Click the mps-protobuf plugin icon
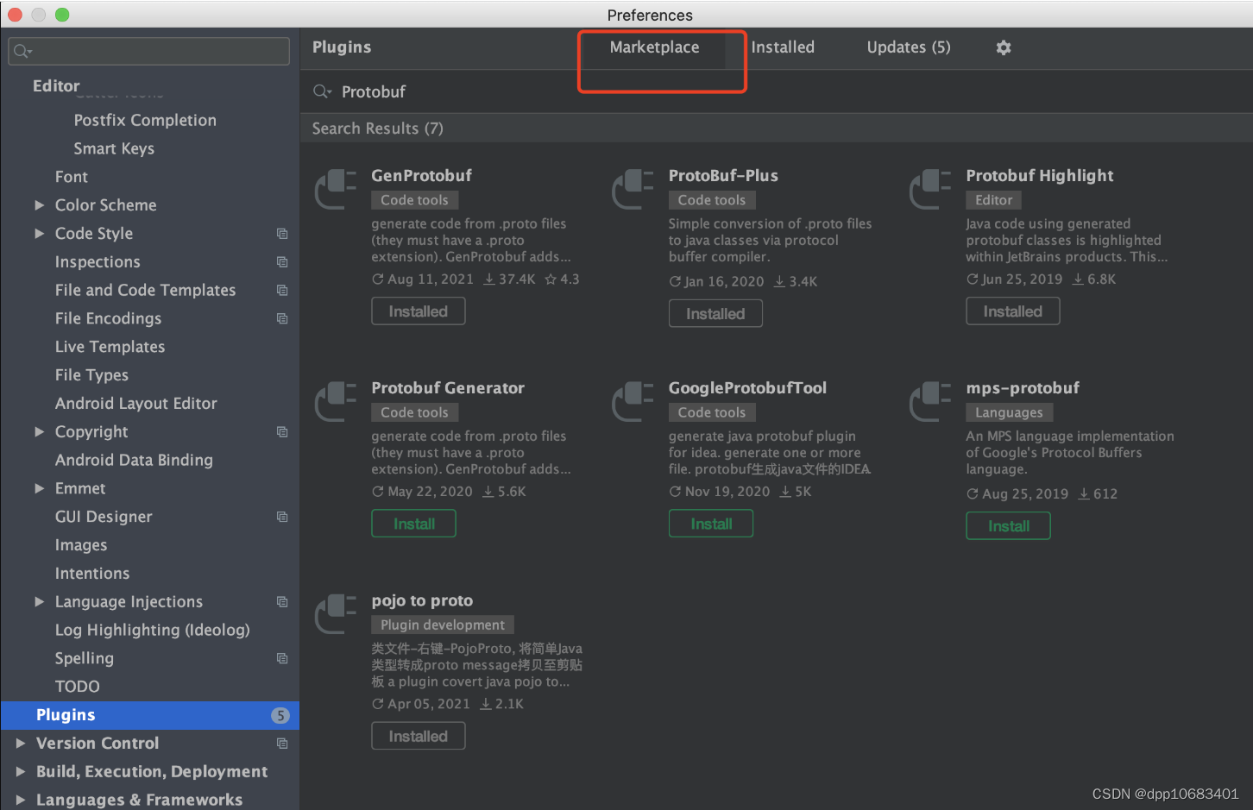The height and width of the screenshot is (810, 1253). coord(930,401)
